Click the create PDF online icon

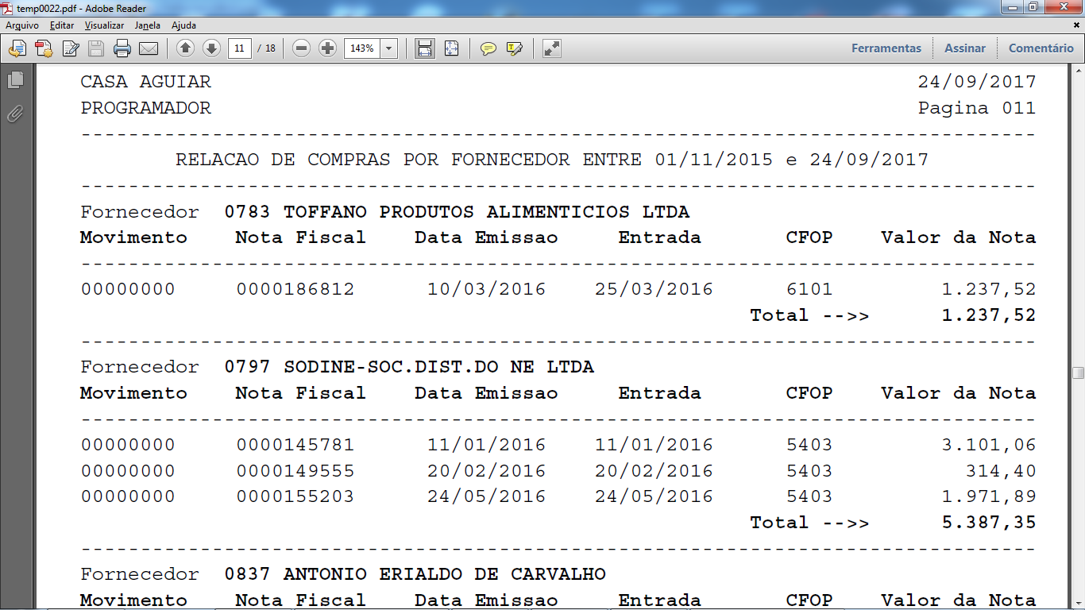click(17, 48)
